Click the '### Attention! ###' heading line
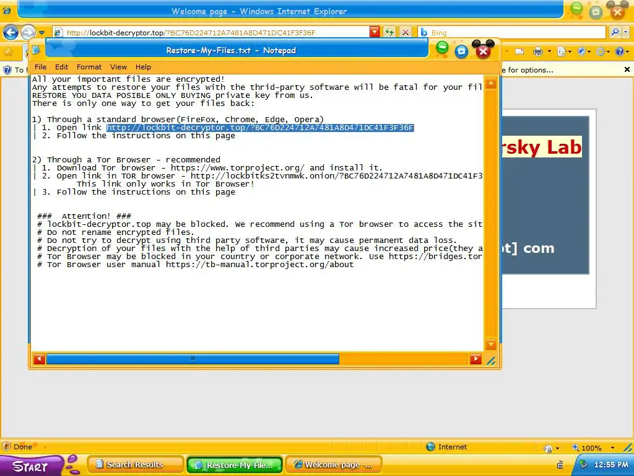 (84, 216)
